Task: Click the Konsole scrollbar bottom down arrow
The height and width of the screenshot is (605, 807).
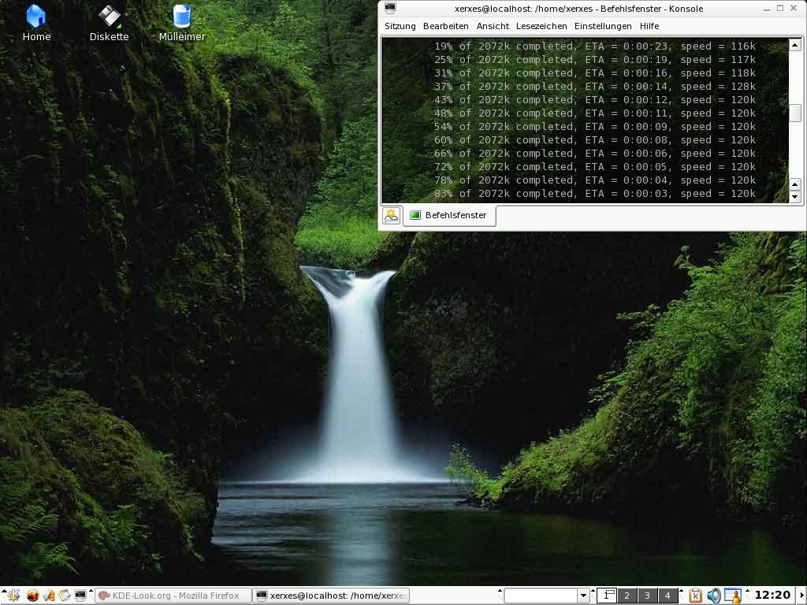Action: [795, 196]
